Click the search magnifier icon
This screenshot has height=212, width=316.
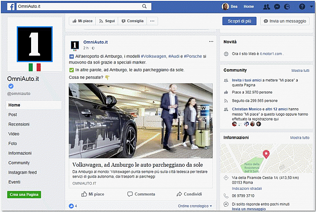pos(144,6)
